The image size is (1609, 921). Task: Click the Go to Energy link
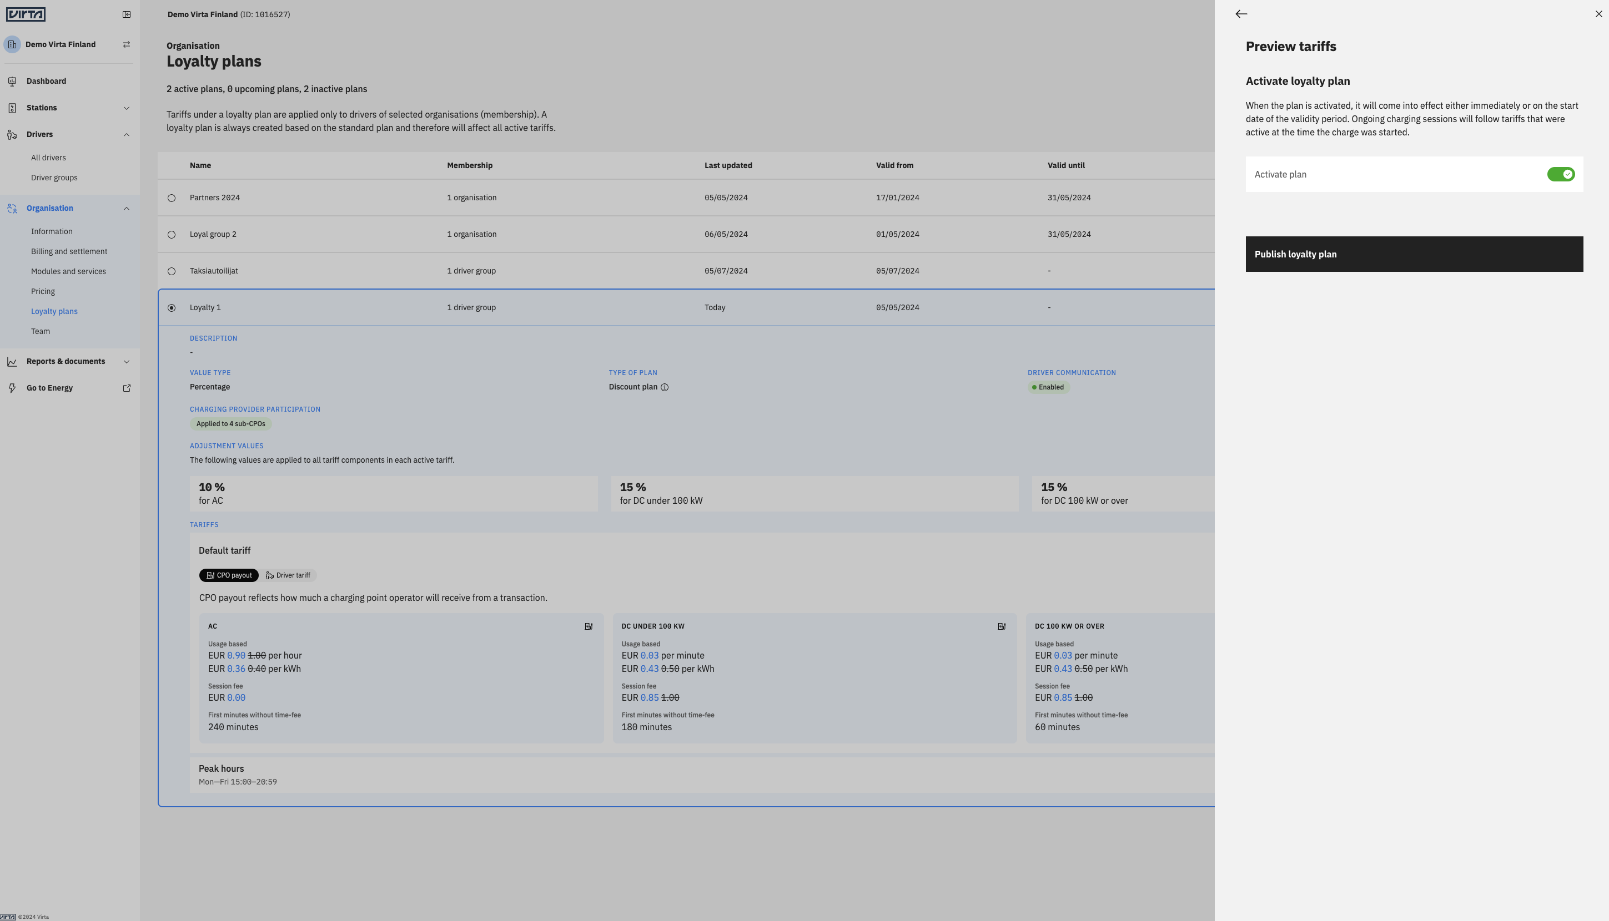coord(49,388)
